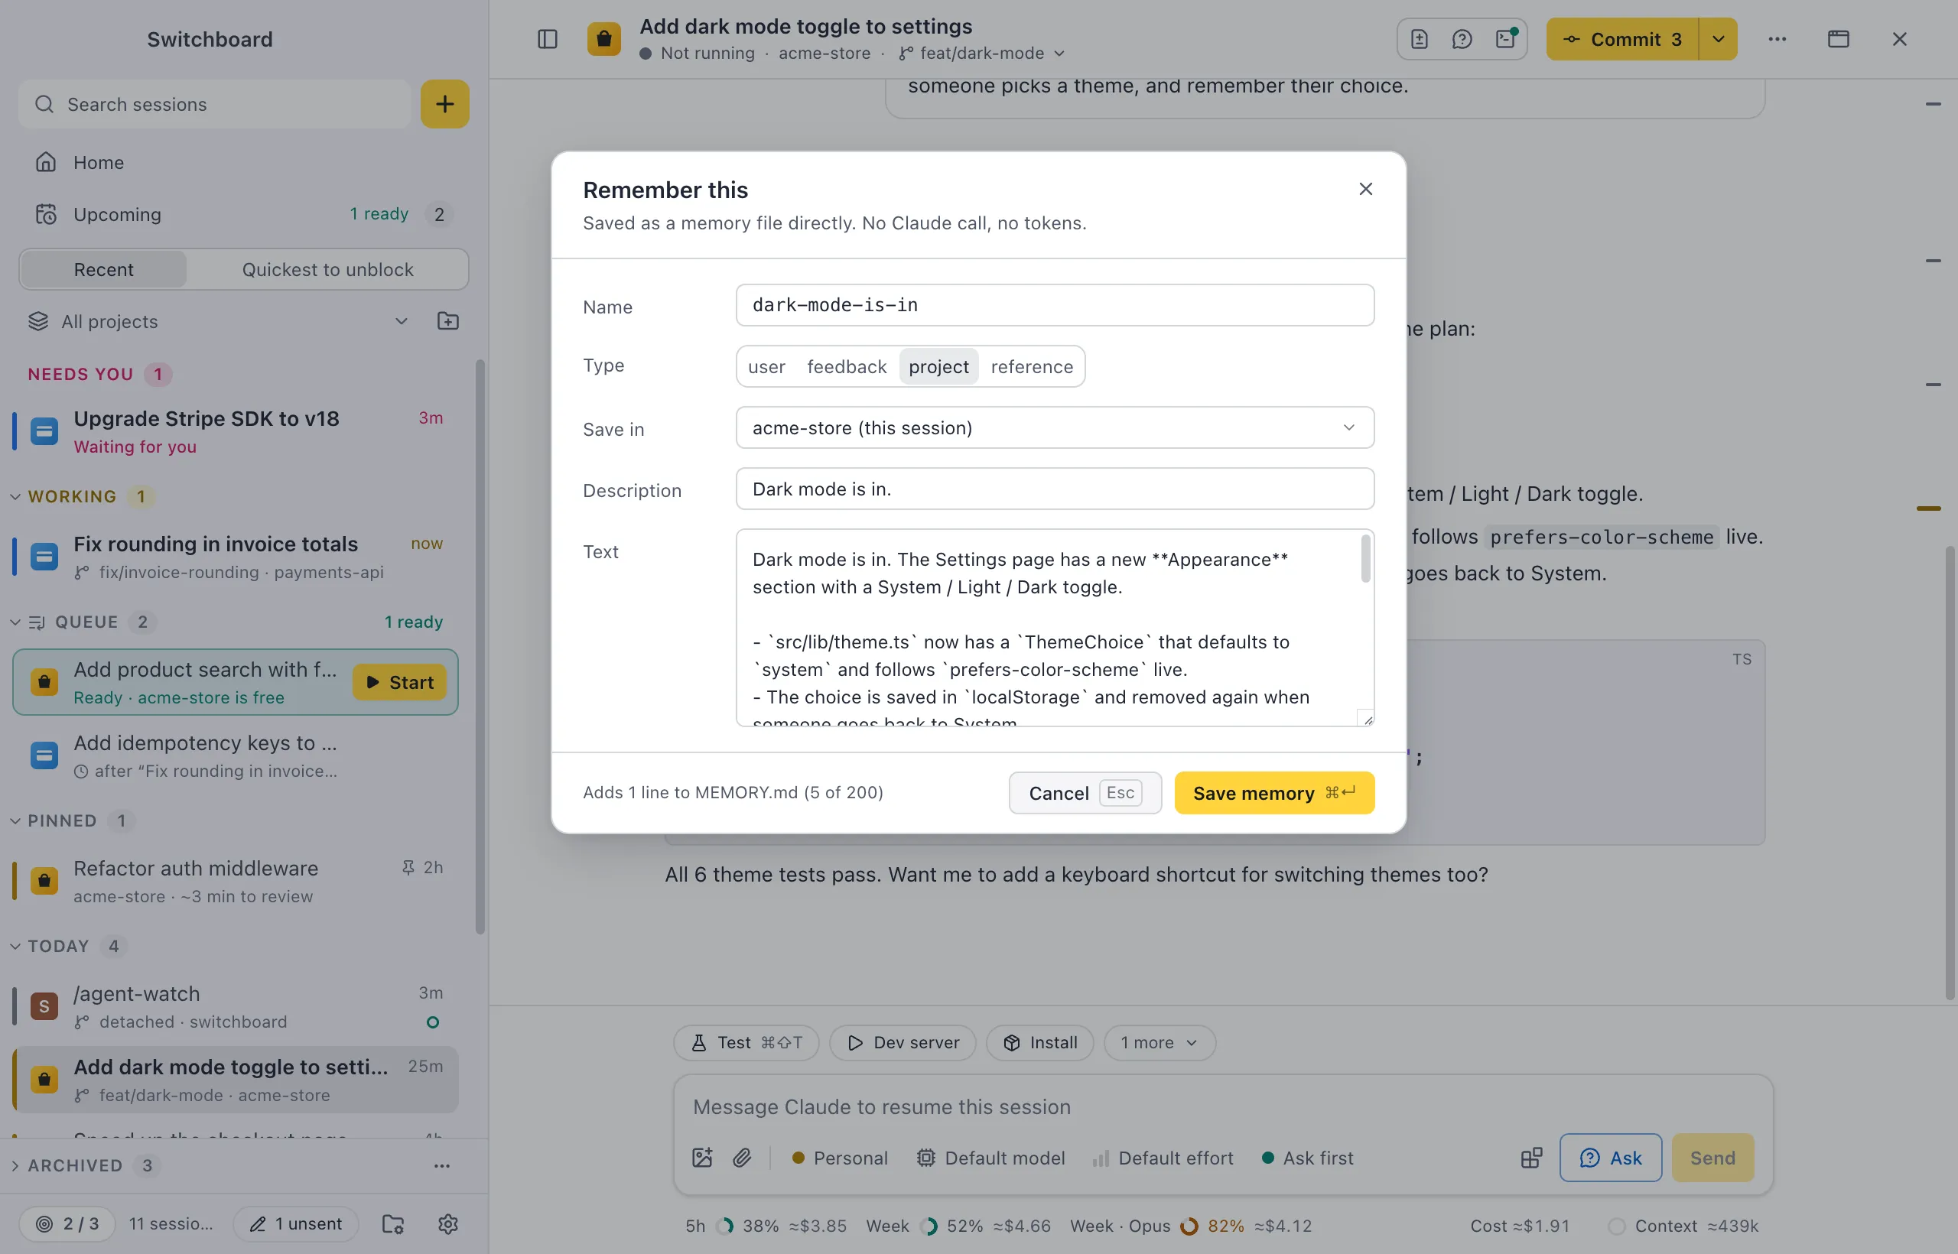Close the Remember this dialog

pyautogui.click(x=1366, y=189)
